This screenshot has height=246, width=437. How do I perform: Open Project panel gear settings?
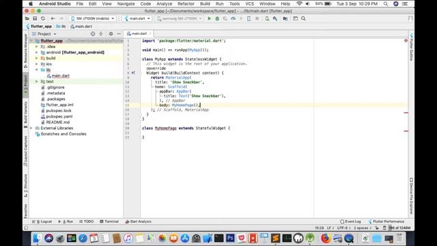pyautogui.click(x=111, y=33)
